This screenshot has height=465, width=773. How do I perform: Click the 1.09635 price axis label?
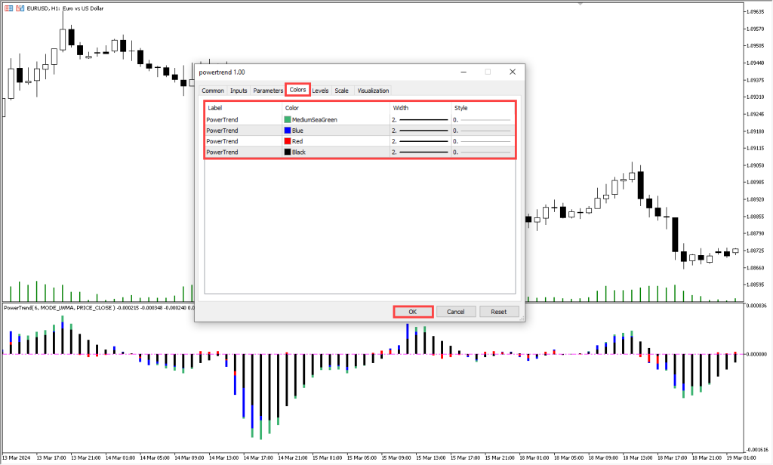click(755, 11)
